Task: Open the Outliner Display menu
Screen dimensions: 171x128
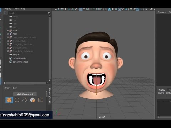Action: coord(7,9)
